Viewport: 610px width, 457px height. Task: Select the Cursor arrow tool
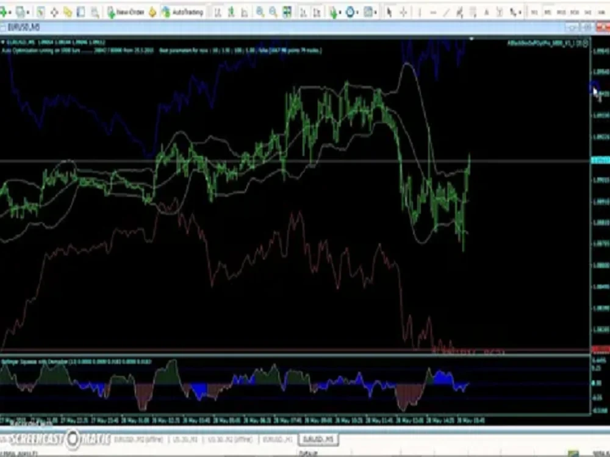point(389,12)
